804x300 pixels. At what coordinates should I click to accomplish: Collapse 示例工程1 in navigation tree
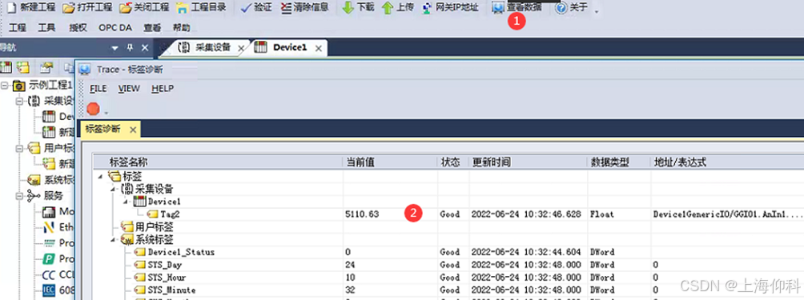click(x=5, y=85)
